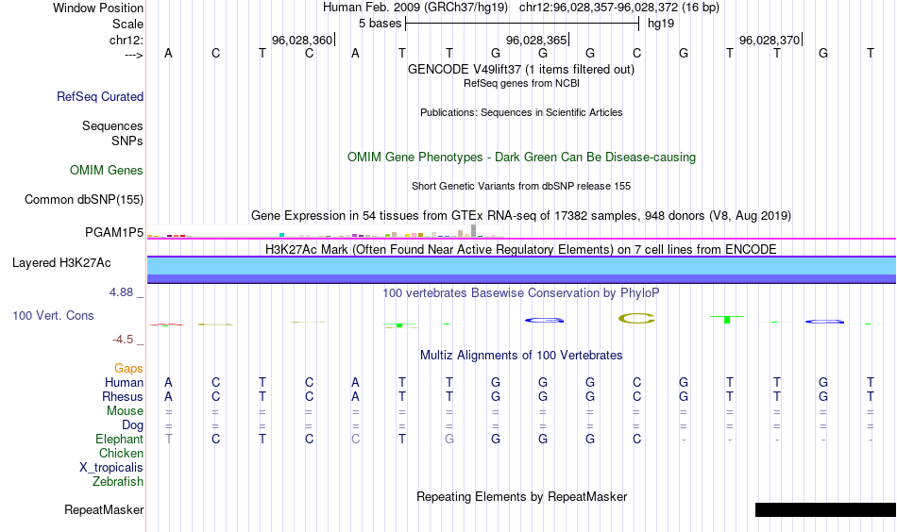
Task: Select the Zebrafish species label
Action: pos(118,481)
